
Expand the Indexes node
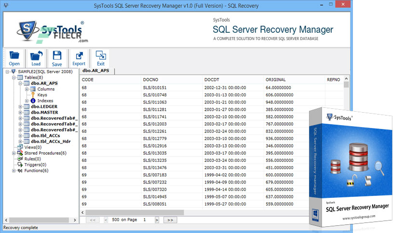click(x=27, y=101)
